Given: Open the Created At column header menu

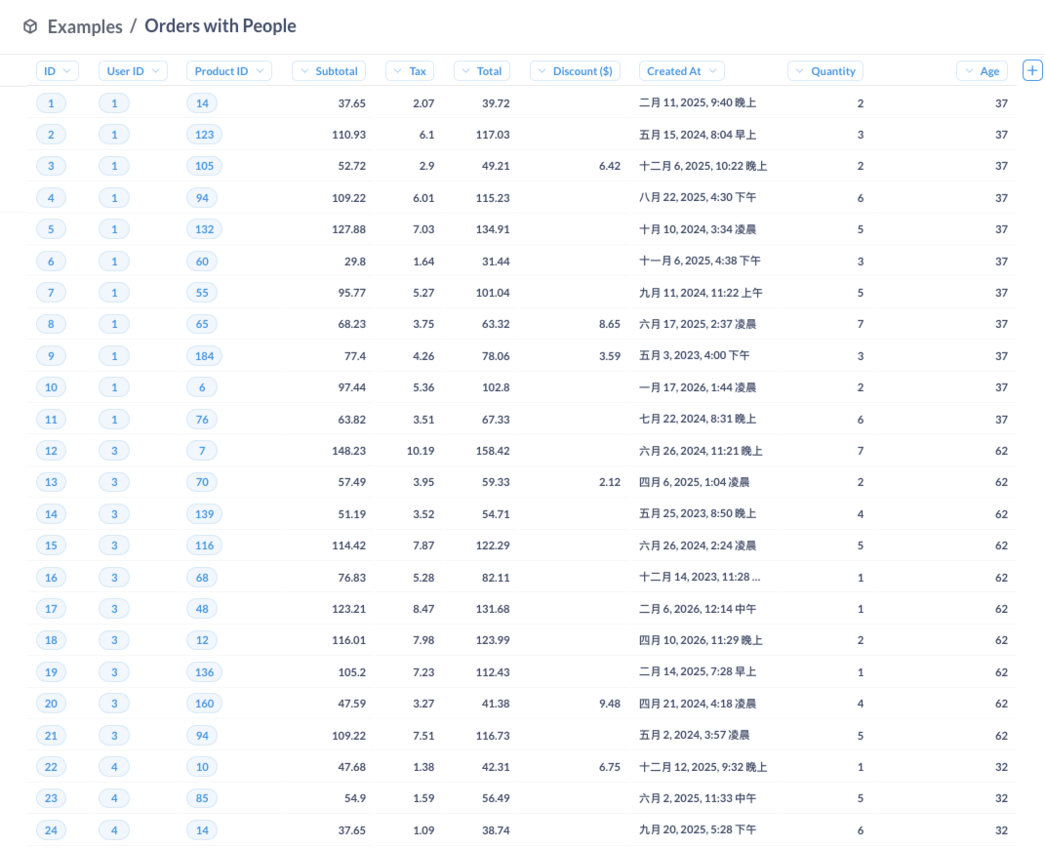Looking at the screenshot, I should click(682, 70).
